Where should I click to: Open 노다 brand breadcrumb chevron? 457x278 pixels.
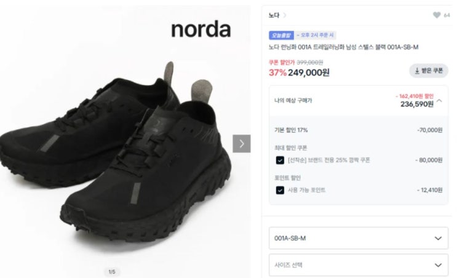(285, 15)
